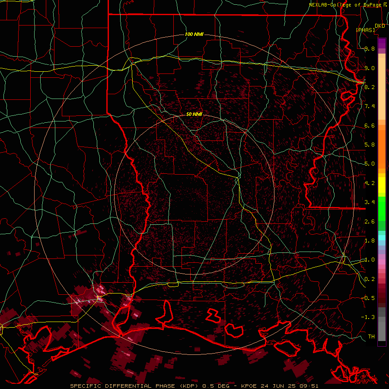Screen dimensions: 389x389
Task: Click the yellow band on the color bar
Action: click(x=382, y=185)
